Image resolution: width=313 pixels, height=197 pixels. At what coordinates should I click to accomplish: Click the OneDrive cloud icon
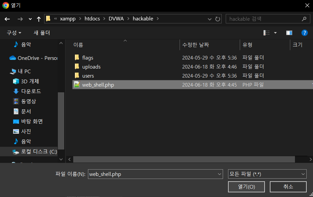point(13,58)
